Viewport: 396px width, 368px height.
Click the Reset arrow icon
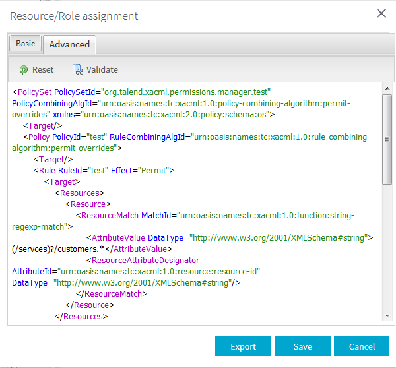coord(24,69)
